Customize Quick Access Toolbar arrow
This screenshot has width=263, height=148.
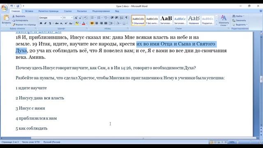coord(23,6)
